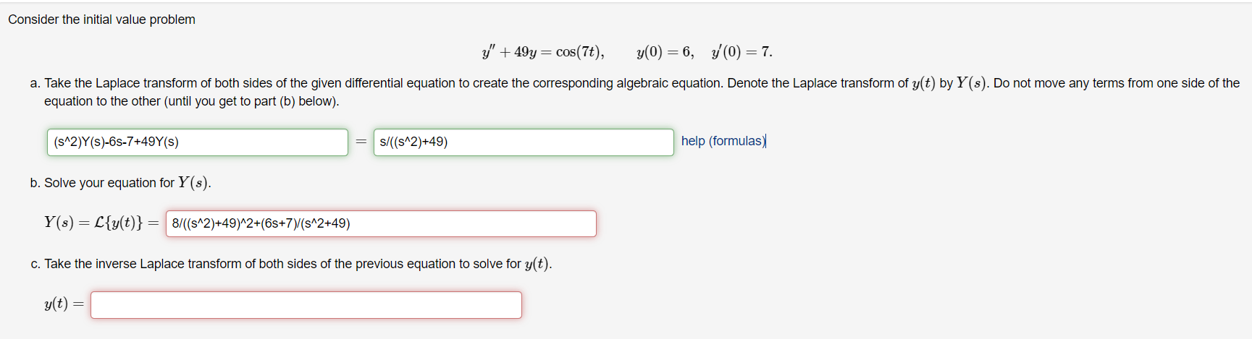The width and height of the screenshot is (1252, 339).
Task: Click the Y(s) = L{y(t)} = label
Action: [x=101, y=223]
